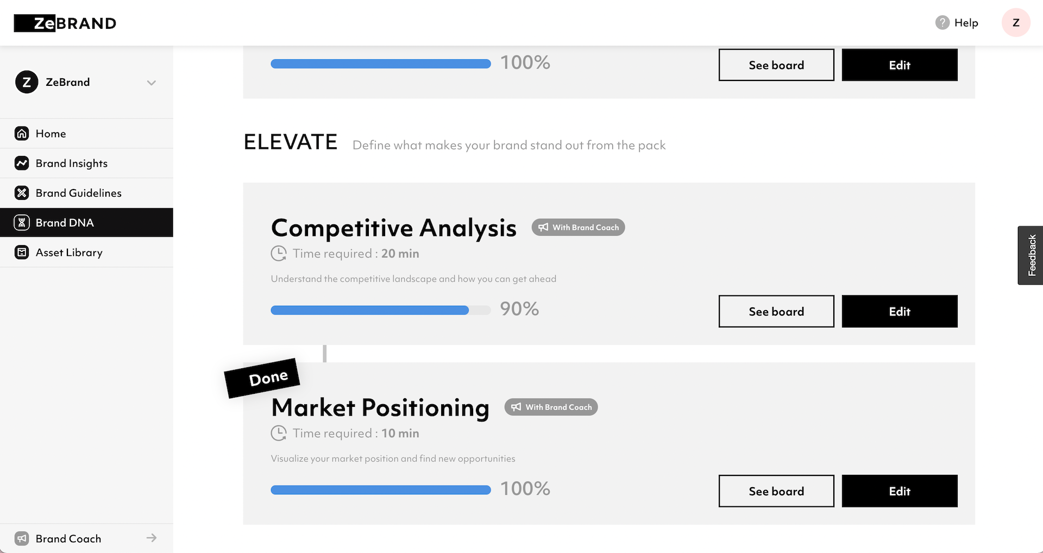
Task: Click the Brand Guidelines icon
Action: pos(22,193)
